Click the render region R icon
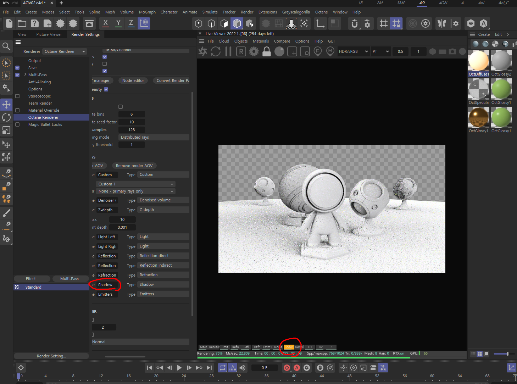The image size is (517, 384). (x=241, y=51)
